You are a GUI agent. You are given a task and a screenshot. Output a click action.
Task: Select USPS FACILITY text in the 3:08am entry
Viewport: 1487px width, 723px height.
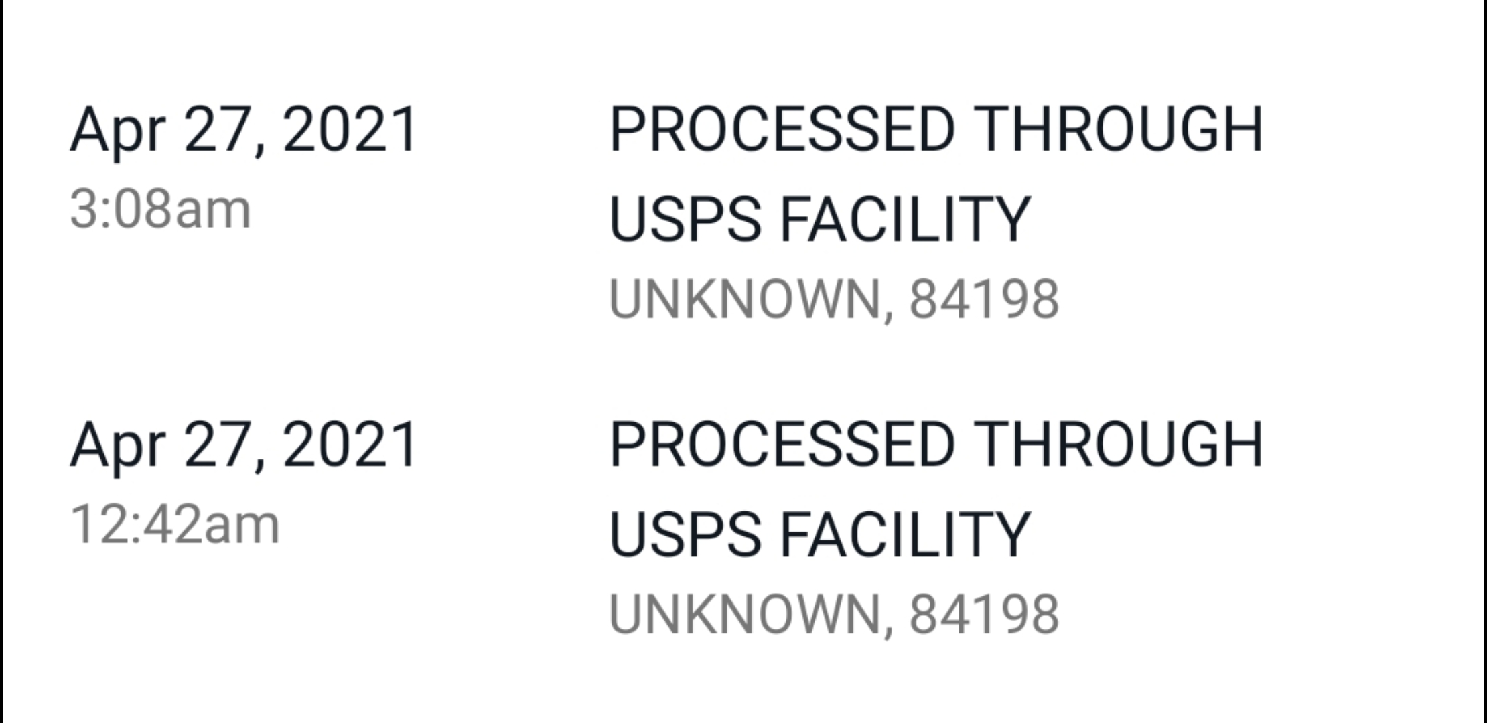[820, 219]
